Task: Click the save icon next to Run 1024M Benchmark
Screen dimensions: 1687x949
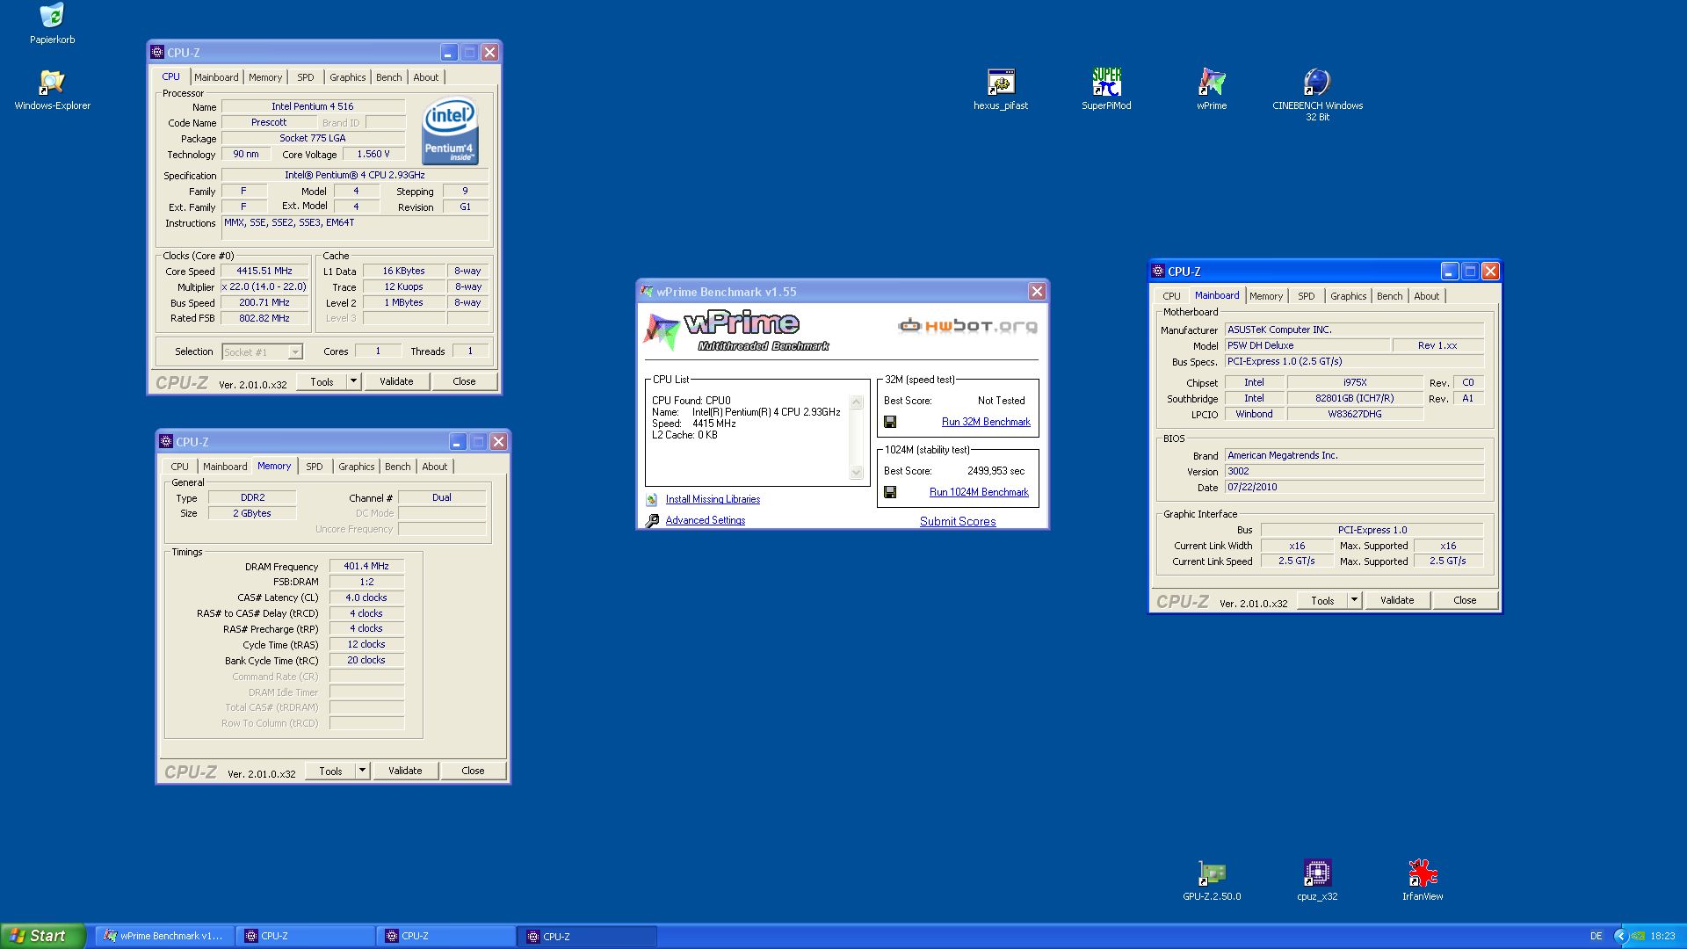Action: click(890, 492)
